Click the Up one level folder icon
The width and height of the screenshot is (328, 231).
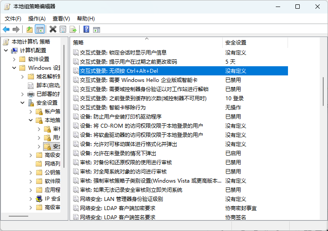point(30,29)
